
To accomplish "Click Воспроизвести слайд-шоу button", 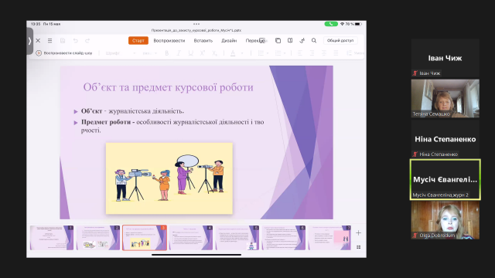I will [64, 53].
